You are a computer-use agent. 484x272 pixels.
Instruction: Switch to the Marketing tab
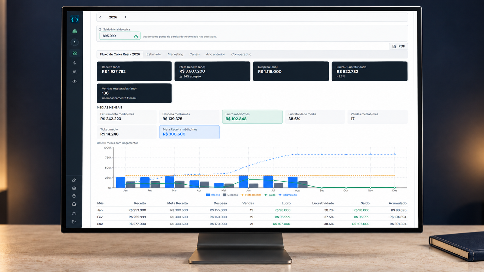tap(175, 54)
